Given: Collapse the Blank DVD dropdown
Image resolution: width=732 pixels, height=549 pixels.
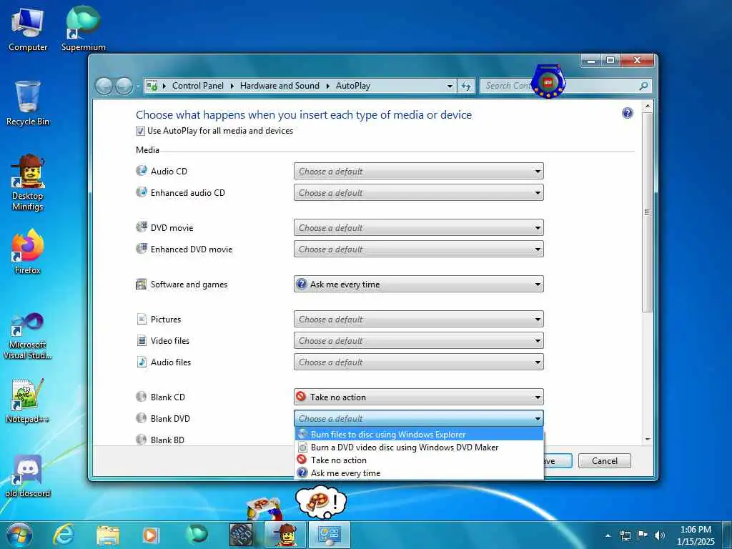Looking at the screenshot, I should tap(419, 419).
